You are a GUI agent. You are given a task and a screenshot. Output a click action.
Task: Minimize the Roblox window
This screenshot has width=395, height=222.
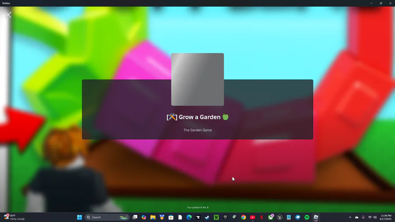coord(371,3)
